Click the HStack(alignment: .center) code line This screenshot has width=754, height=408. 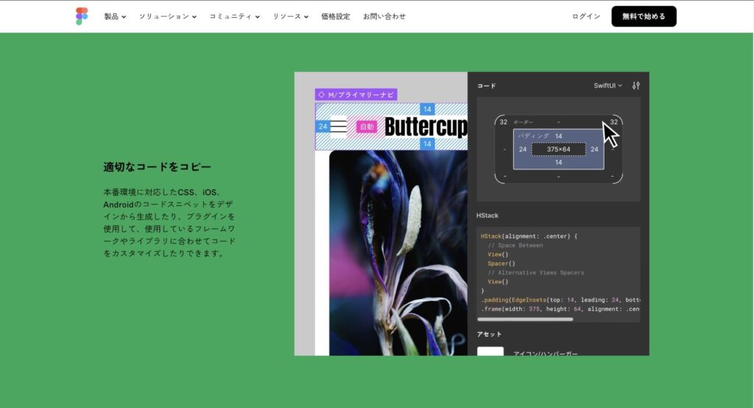point(529,236)
